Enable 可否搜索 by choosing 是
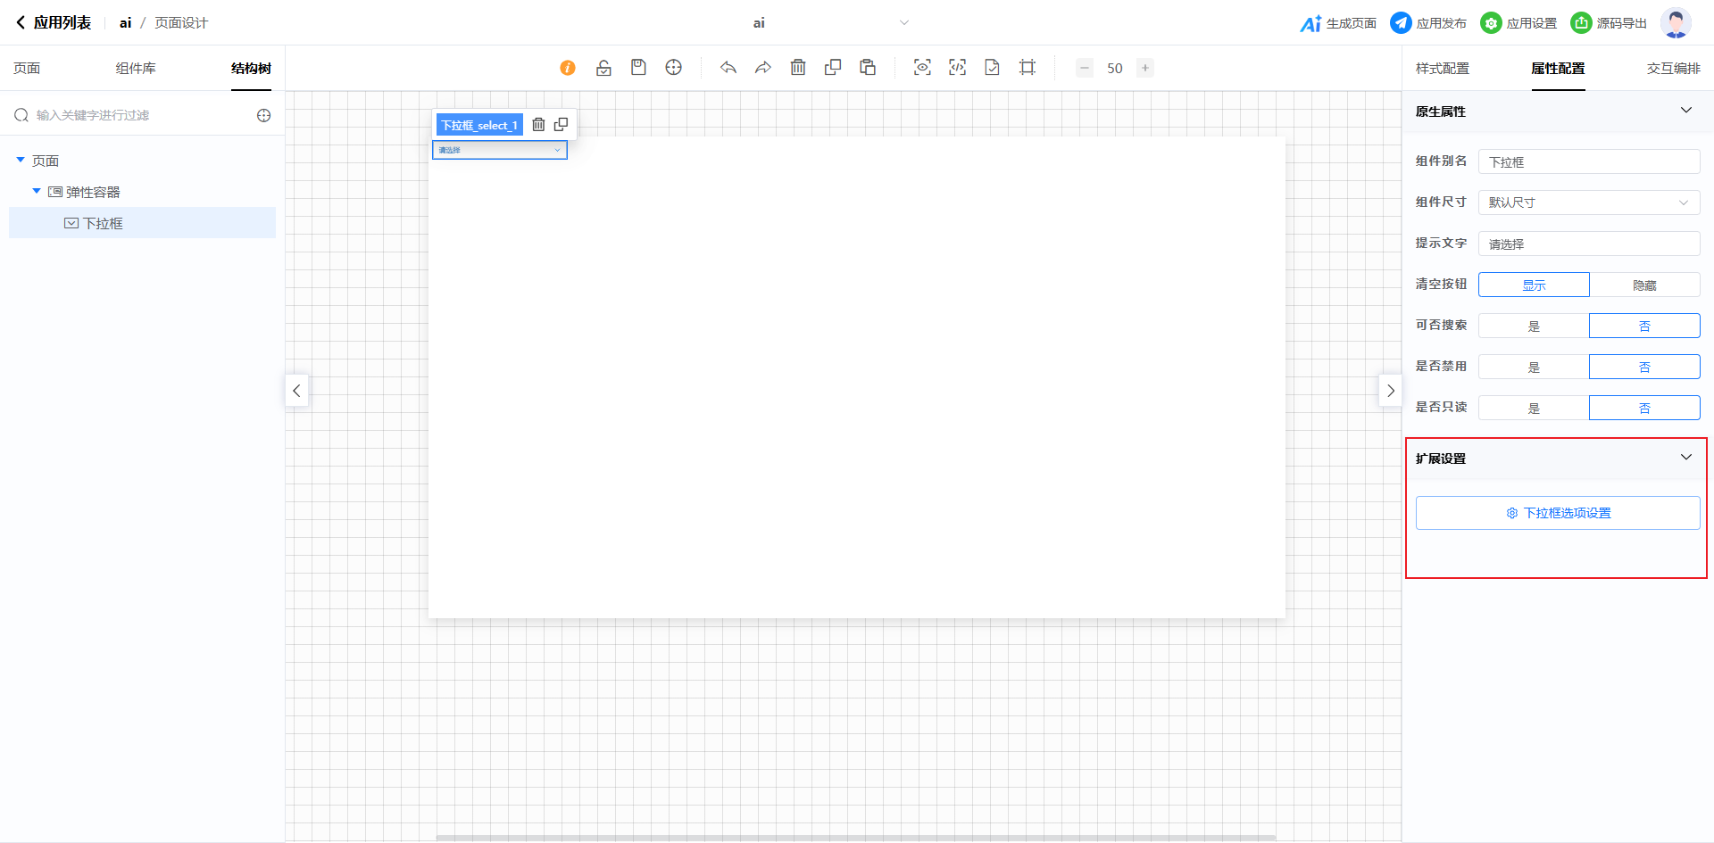The height and width of the screenshot is (843, 1714). point(1534,326)
